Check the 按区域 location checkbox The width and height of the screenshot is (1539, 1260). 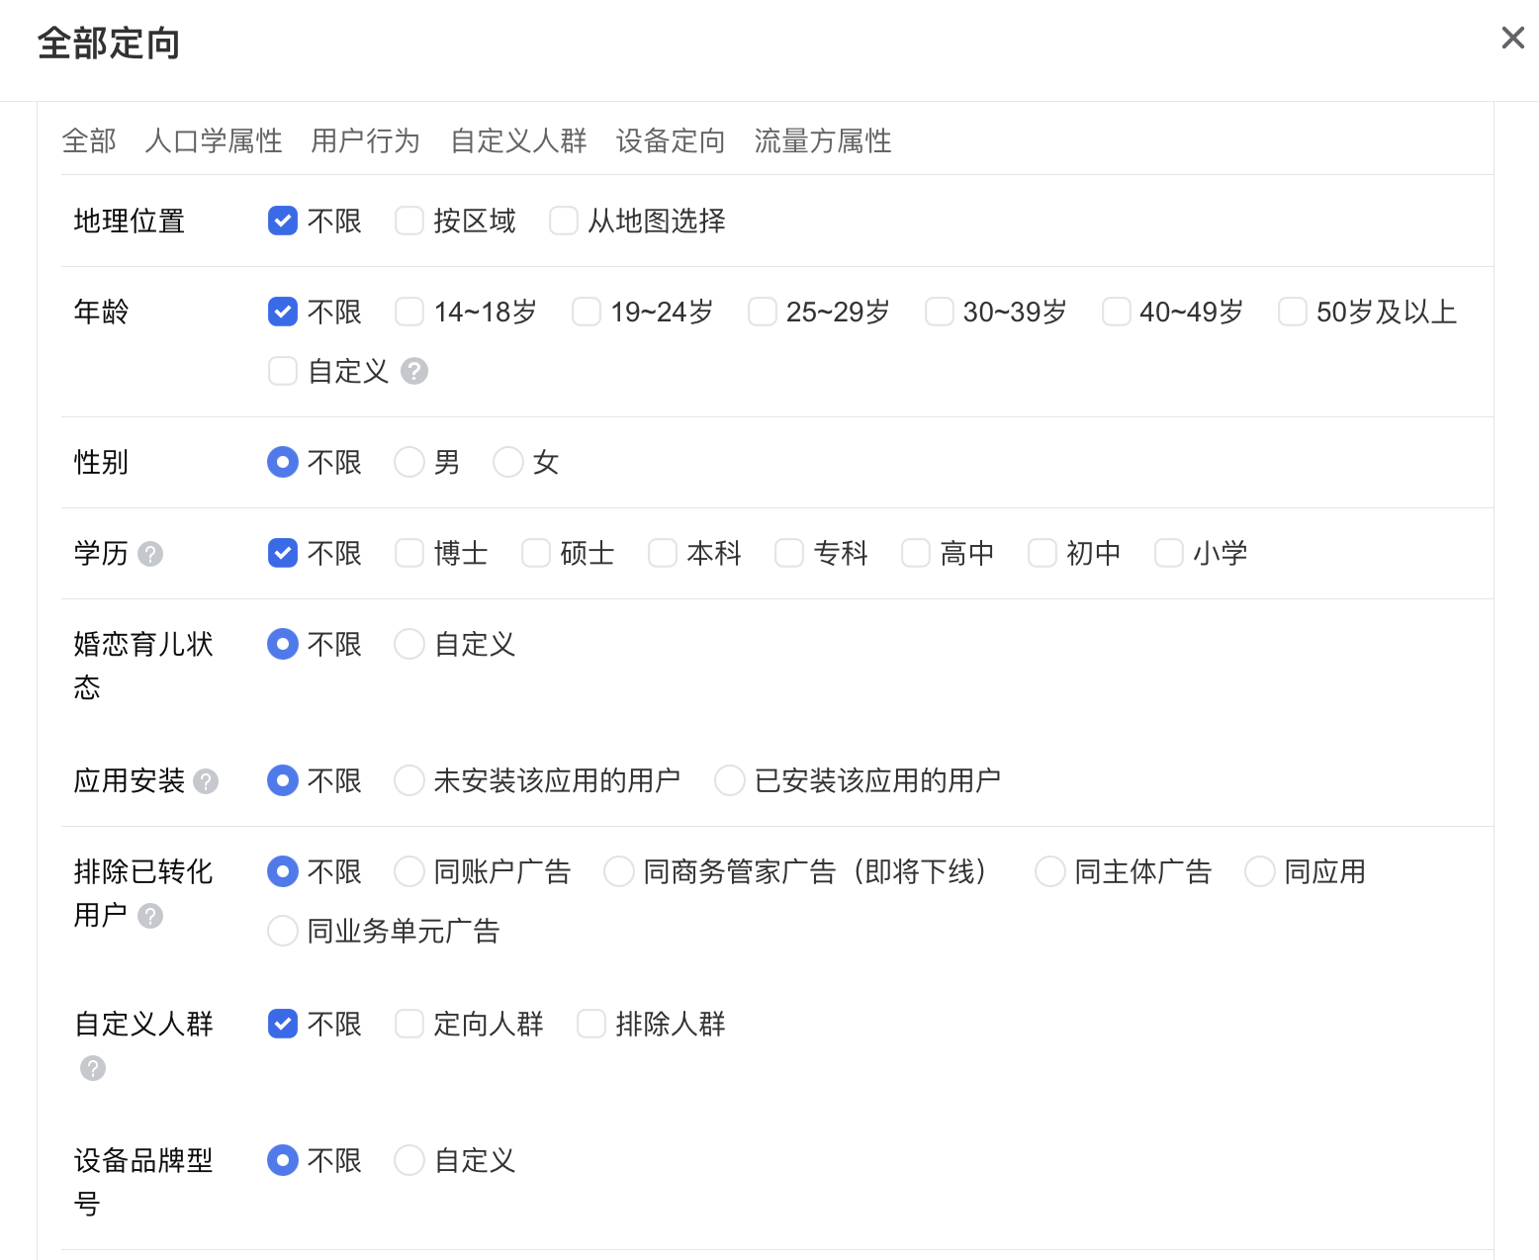point(409,221)
